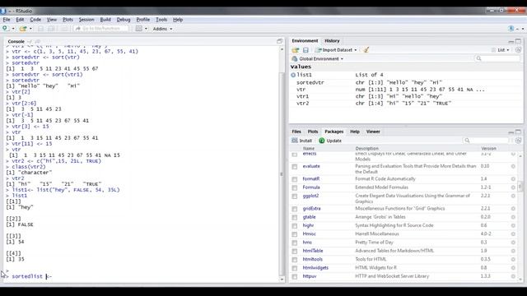Click the Update packages button
The width and height of the screenshot is (527, 296).
click(330, 141)
